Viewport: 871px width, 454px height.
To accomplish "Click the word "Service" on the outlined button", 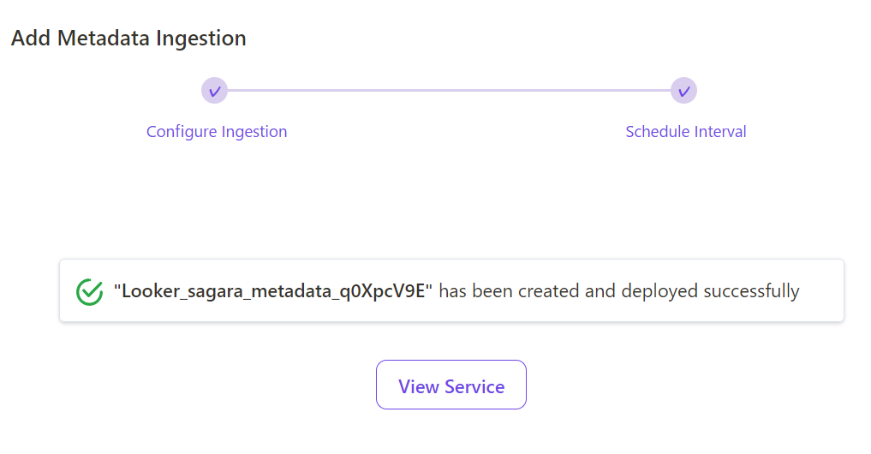I will coord(475,387).
